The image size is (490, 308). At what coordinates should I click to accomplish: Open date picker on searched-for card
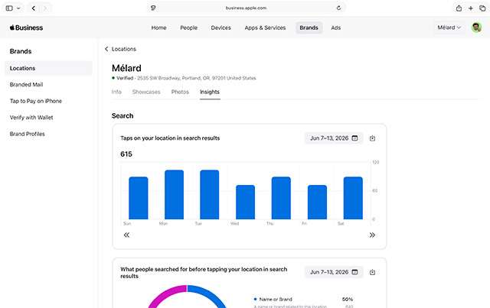(334, 272)
